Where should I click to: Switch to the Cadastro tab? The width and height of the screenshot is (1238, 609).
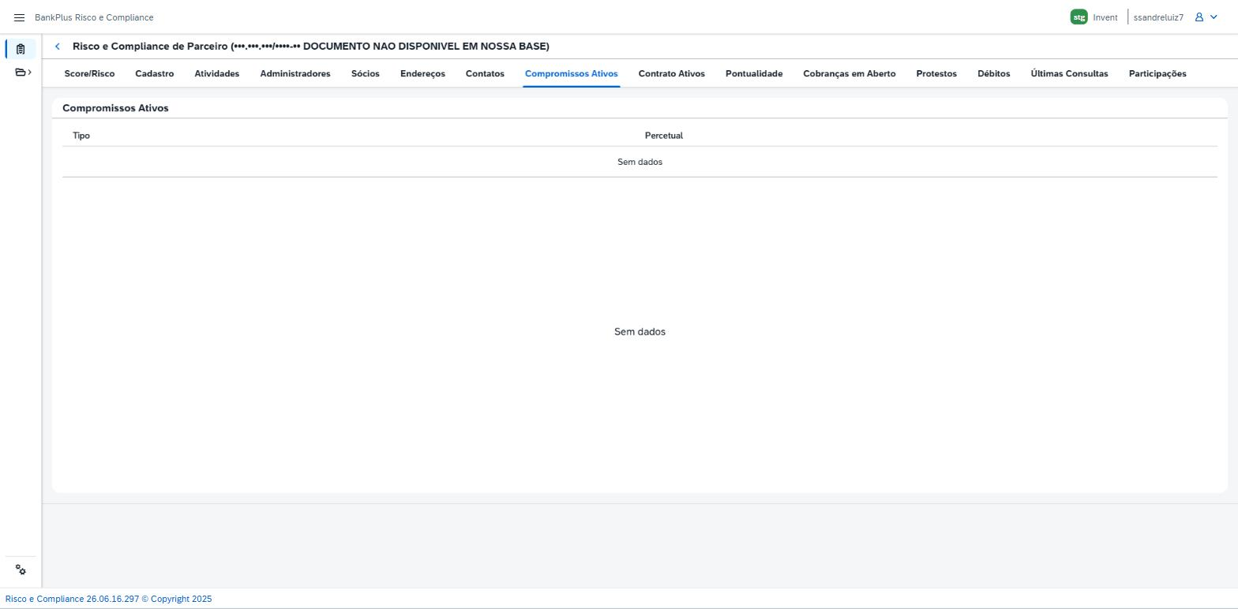point(155,73)
